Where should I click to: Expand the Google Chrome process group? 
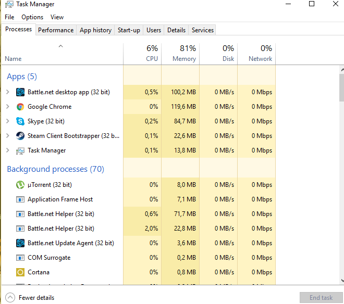click(x=8, y=107)
